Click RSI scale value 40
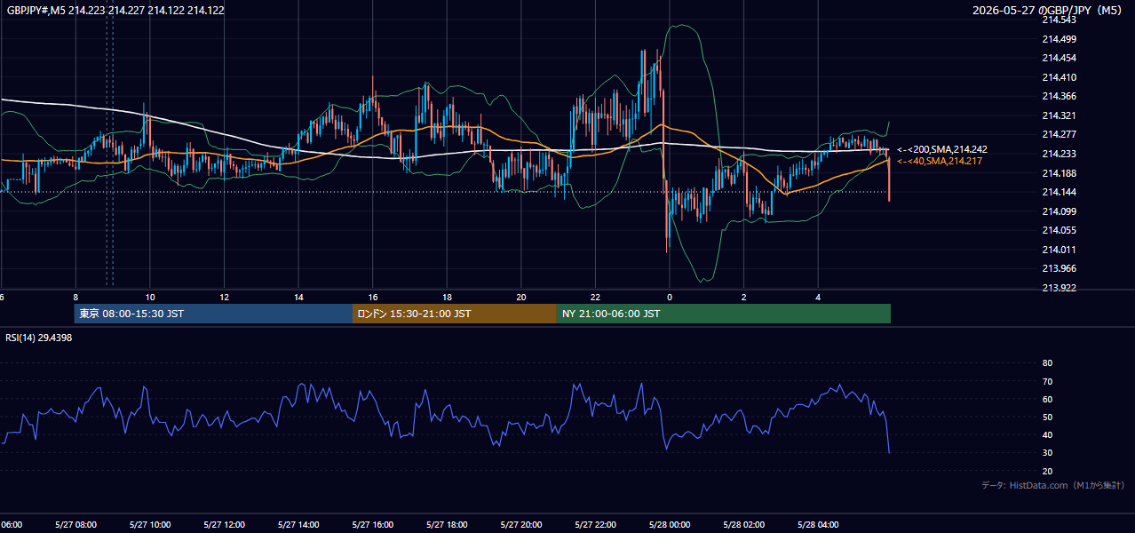1135x533 pixels. coord(1047,434)
